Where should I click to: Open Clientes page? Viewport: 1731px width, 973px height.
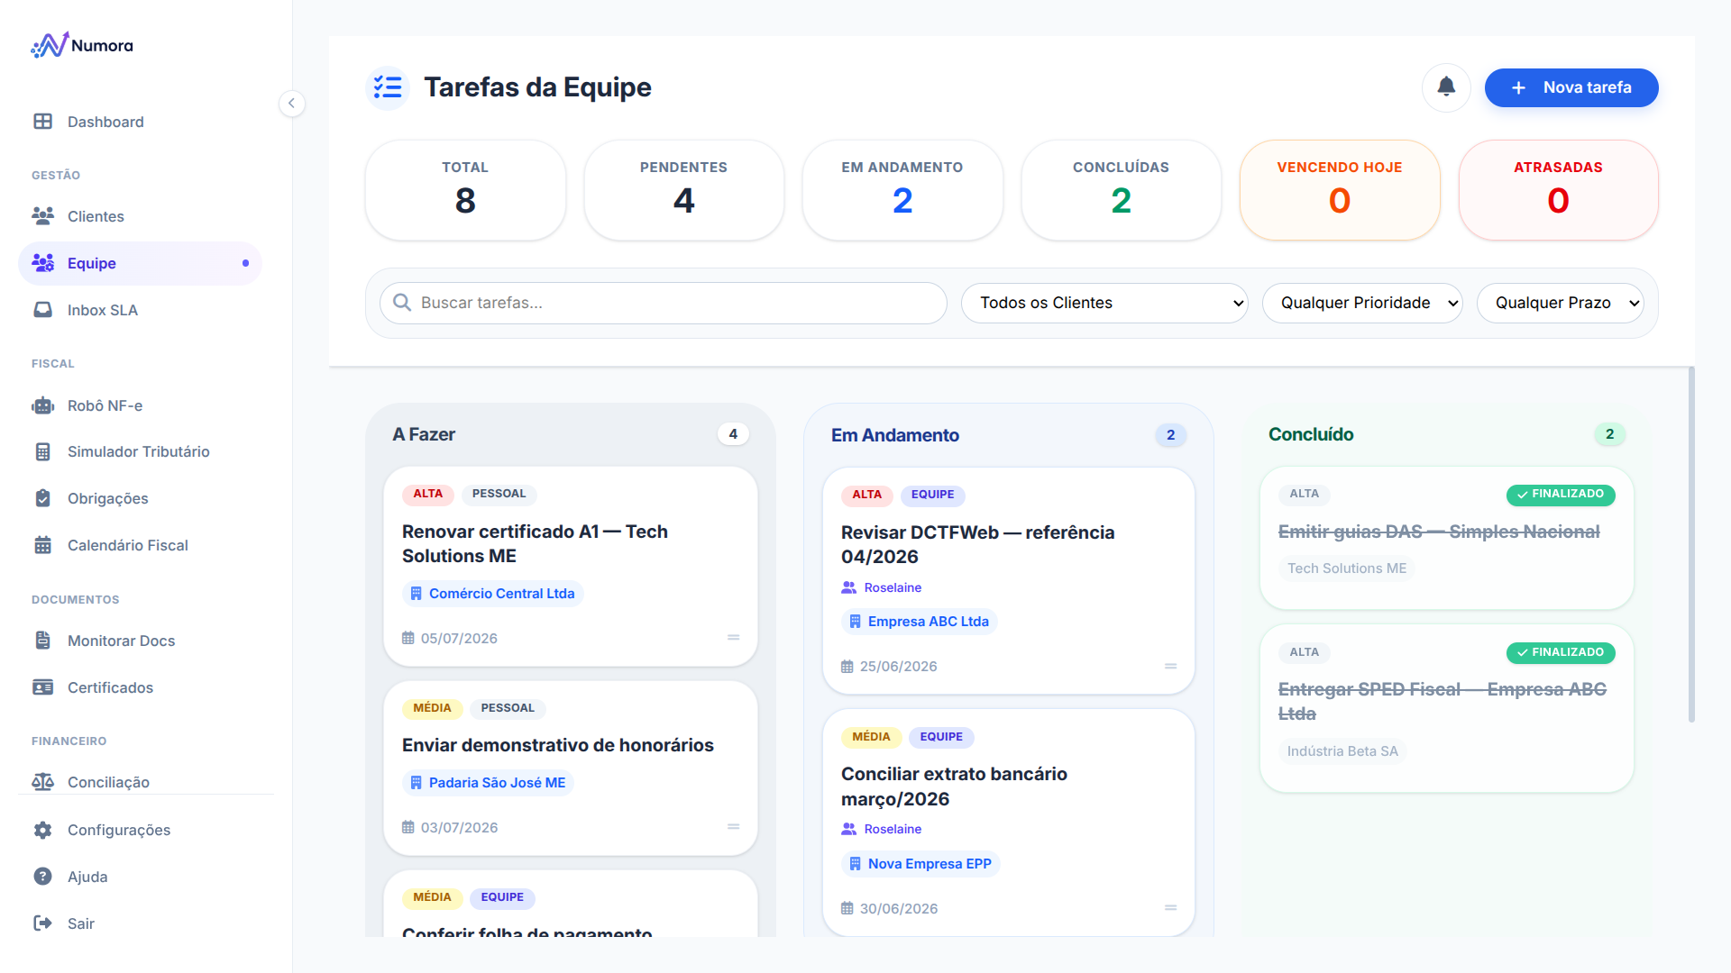point(140,216)
